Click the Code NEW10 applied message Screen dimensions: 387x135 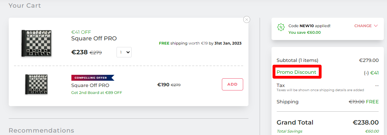pos(310,26)
